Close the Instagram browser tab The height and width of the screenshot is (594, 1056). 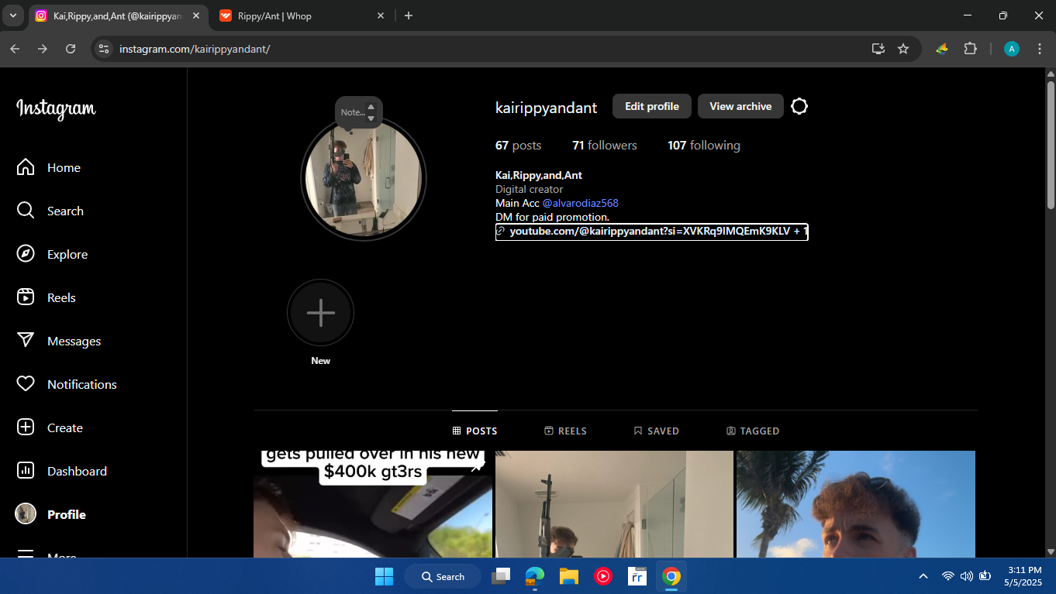pyautogui.click(x=195, y=15)
